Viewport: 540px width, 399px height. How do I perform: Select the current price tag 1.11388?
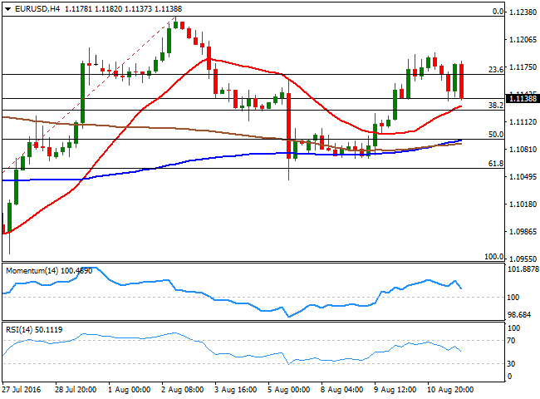point(522,99)
